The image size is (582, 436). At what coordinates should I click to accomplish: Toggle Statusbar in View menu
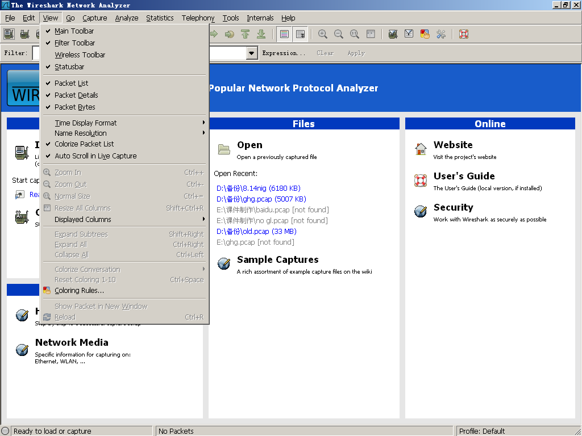pos(124,67)
